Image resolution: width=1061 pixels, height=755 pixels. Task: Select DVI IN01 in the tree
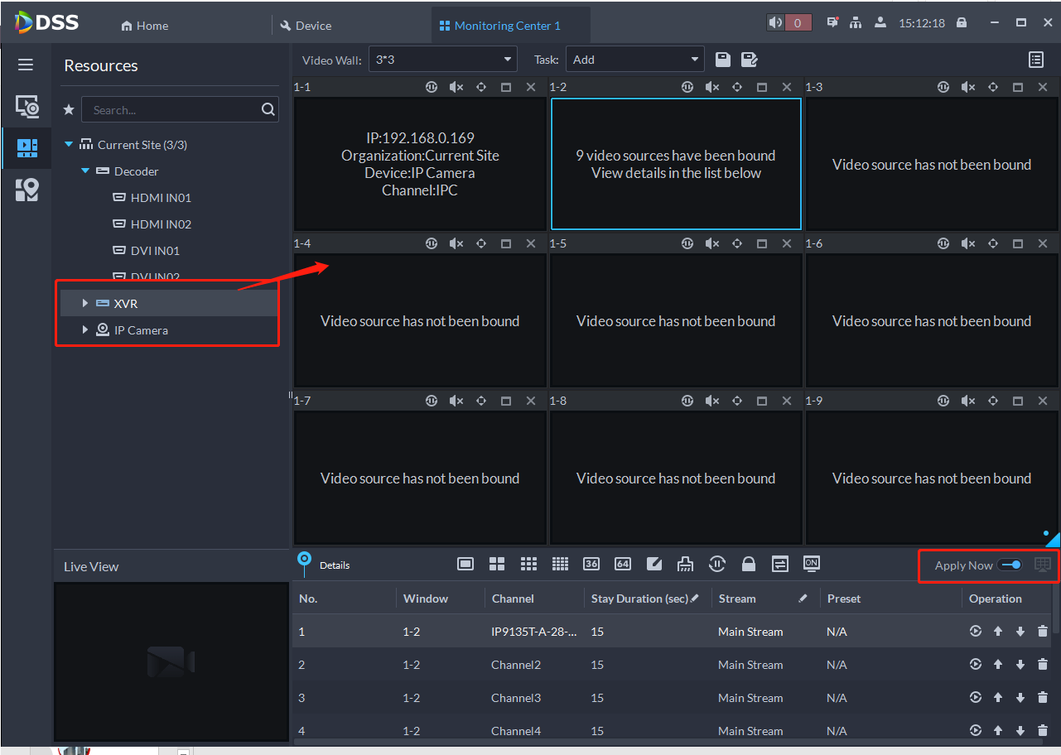155,251
